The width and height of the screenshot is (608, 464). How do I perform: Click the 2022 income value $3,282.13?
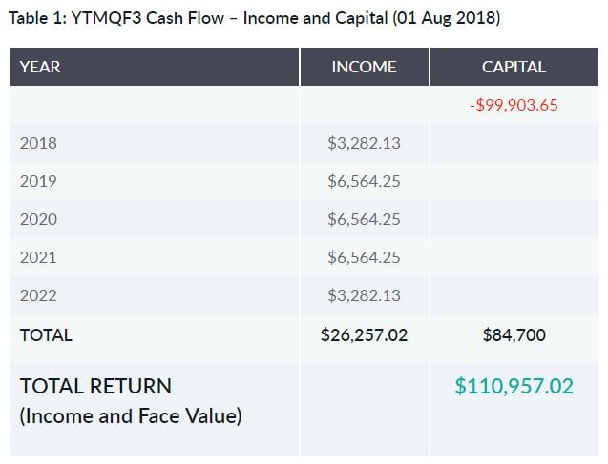click(x=364, y=295)
